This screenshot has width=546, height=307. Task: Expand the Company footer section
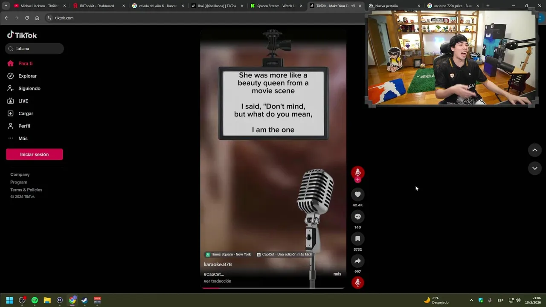coord(20,174)
